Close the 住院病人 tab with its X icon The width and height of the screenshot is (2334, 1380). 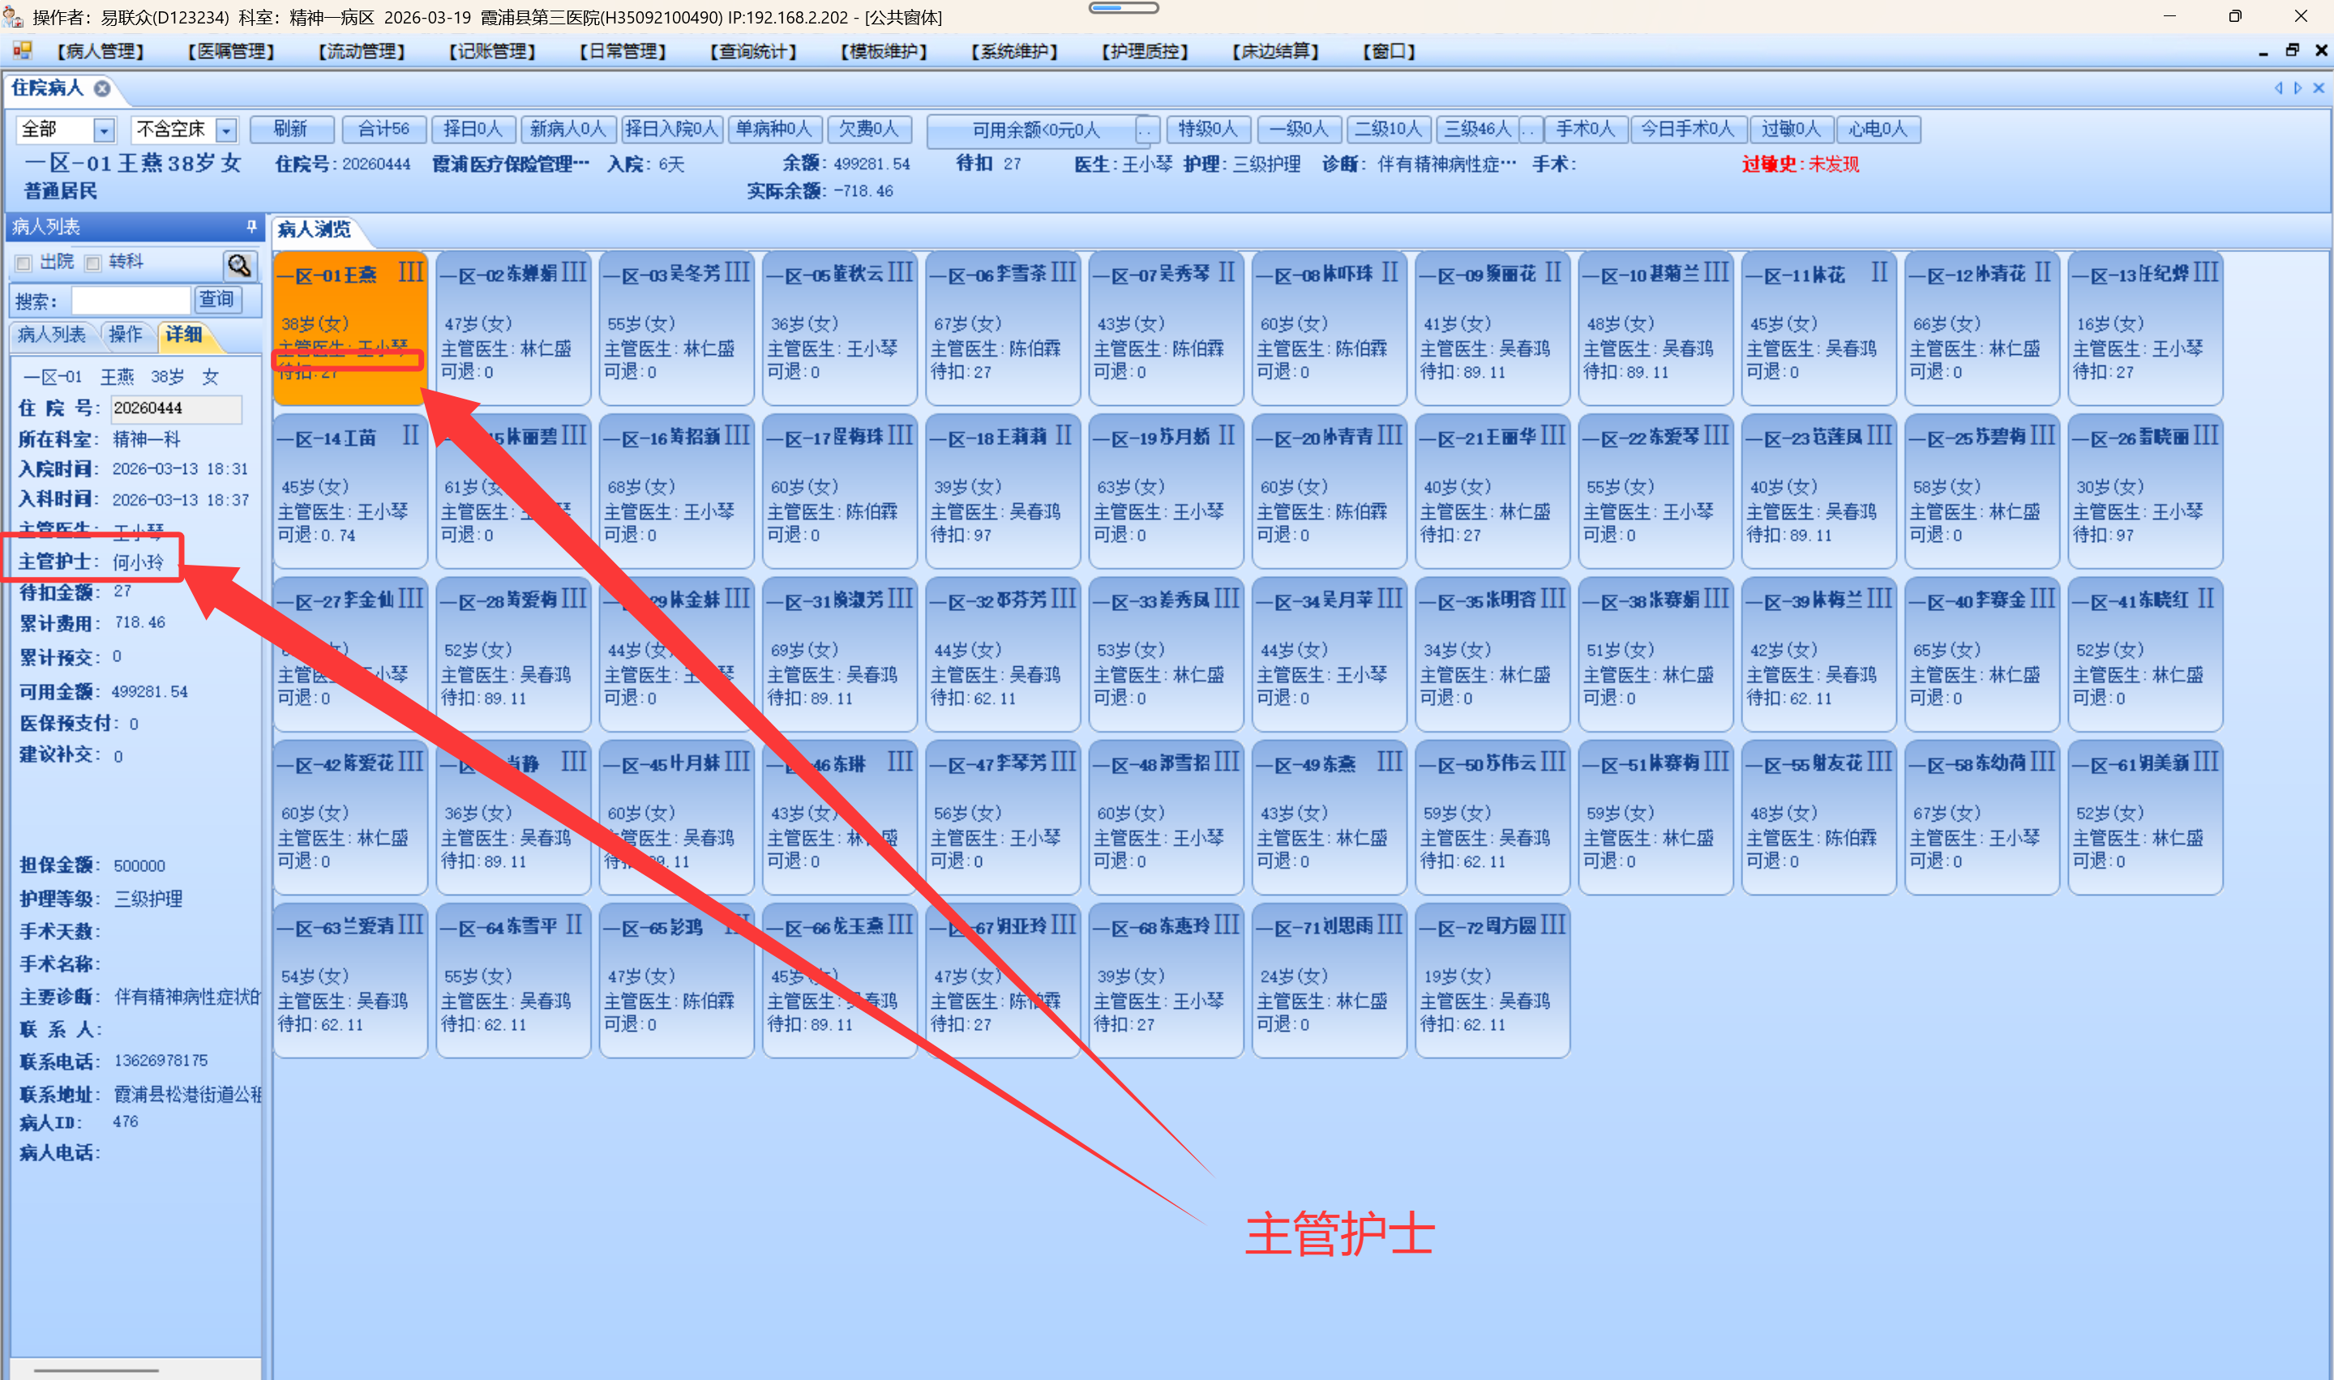pyautogui.click(x=102, y=88)
